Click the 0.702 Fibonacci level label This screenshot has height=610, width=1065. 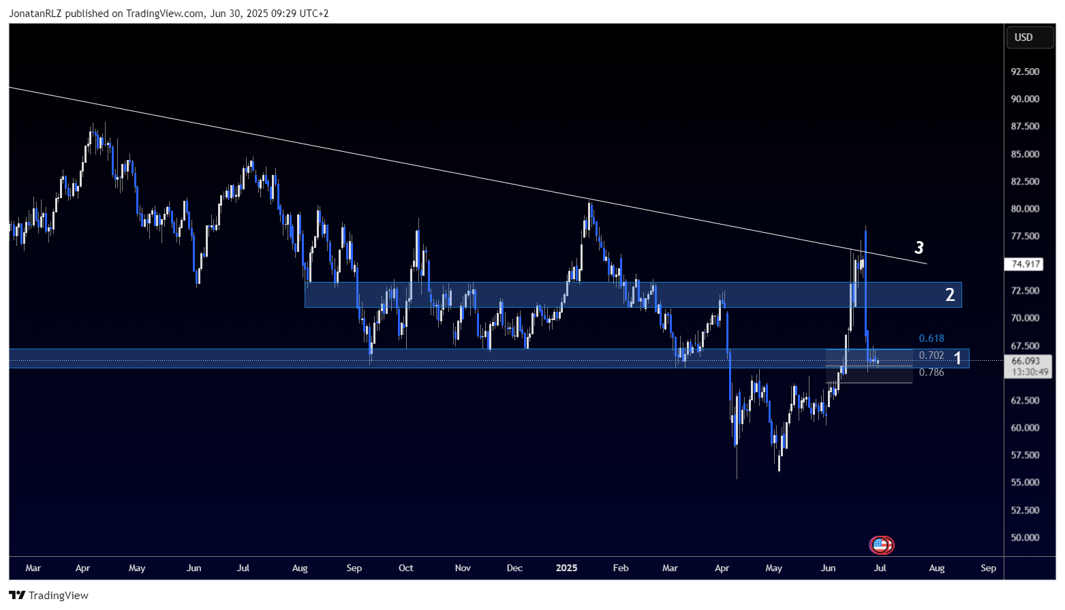[x=931, y=355]
